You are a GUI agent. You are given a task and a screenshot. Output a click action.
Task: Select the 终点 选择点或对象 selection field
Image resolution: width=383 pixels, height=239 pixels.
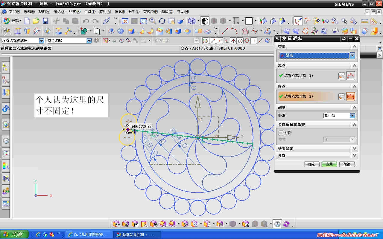click(x=307, y=96)
